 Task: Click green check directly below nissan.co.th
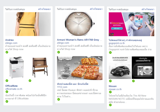click(x=110, y=92)
